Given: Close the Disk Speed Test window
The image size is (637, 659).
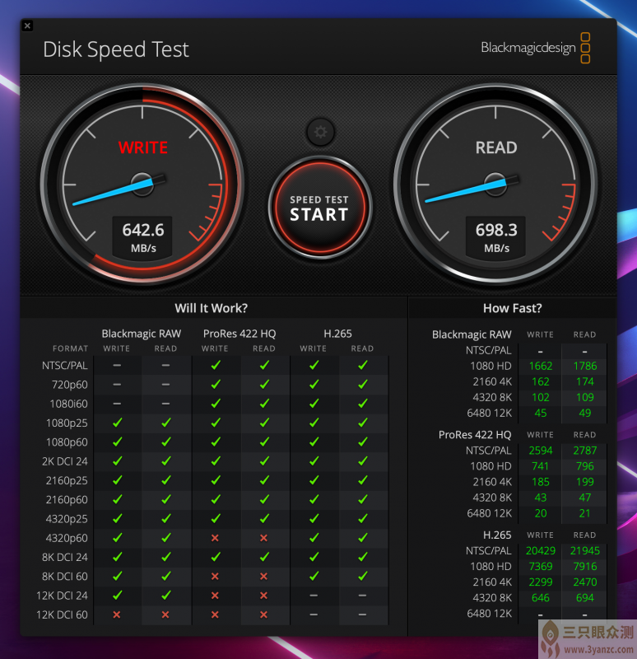Looking at the screenshot, I should coord(27,26).
